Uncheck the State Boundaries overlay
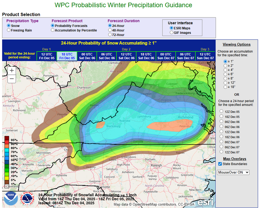This screenshot has width=270, height=208. (220, 164)
